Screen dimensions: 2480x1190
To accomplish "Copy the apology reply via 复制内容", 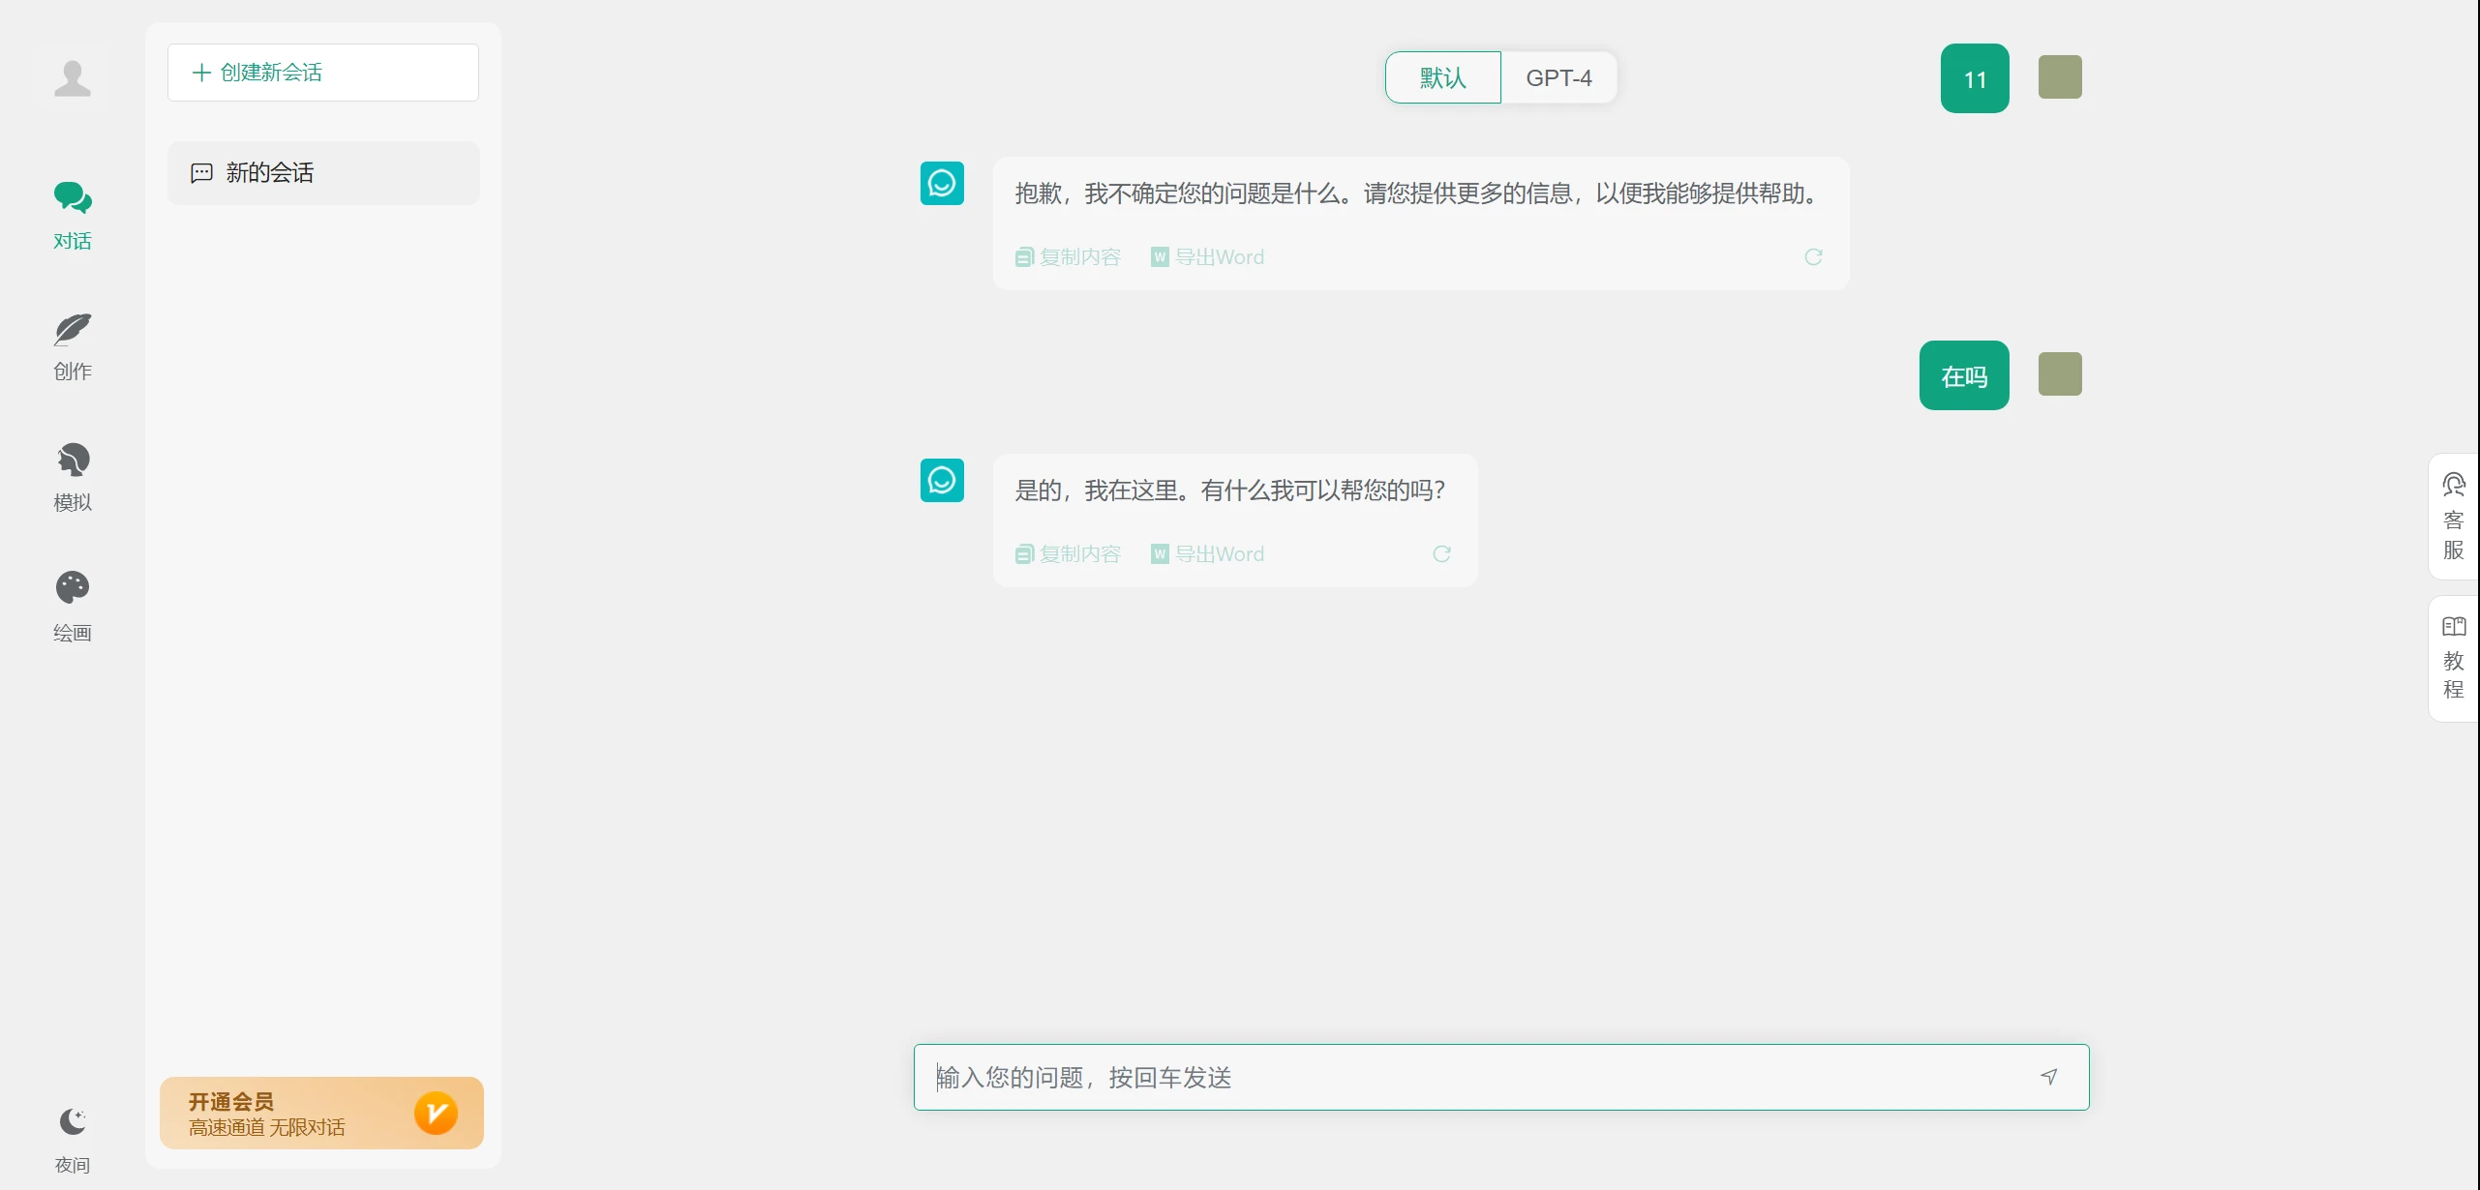I will pos(1068,257).
